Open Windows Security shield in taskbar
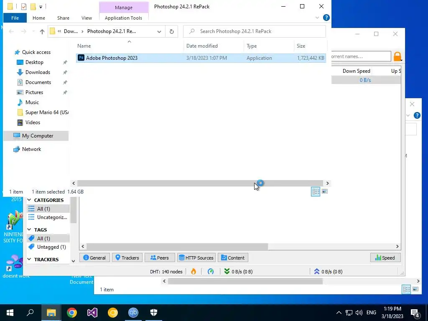The image size is (428, 321). click(x=154, y=313)
